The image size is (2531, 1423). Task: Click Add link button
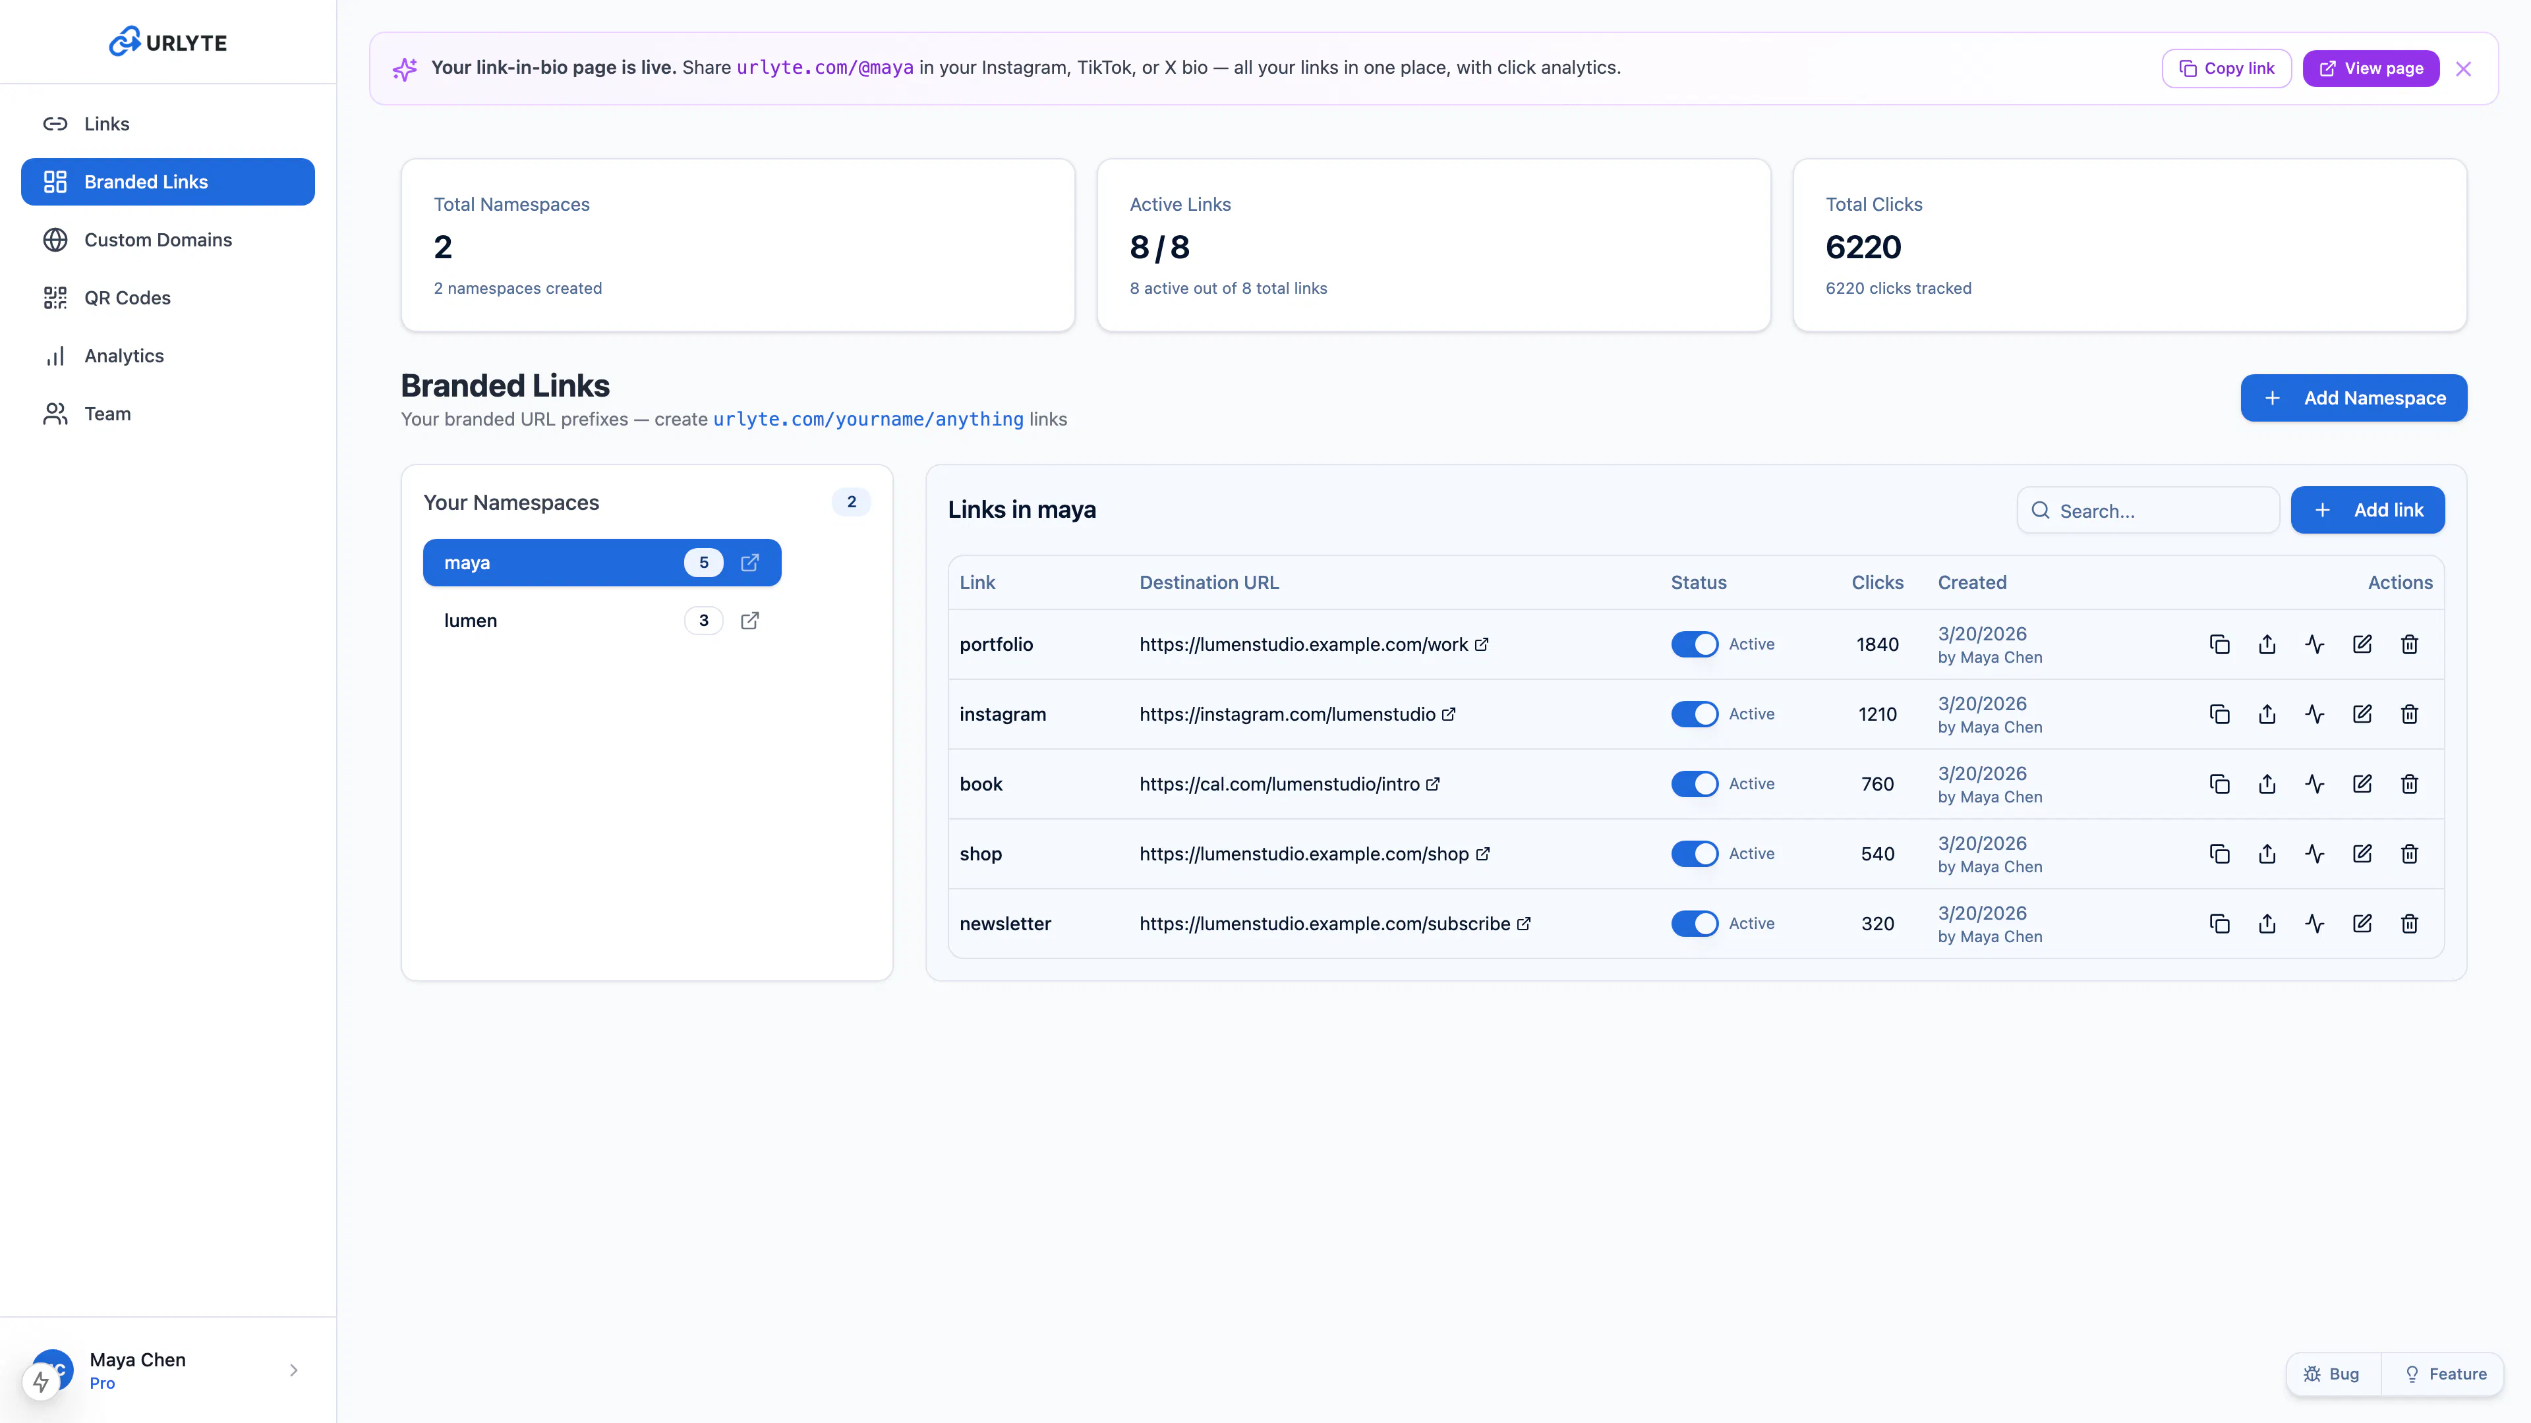pos(2368,510)
